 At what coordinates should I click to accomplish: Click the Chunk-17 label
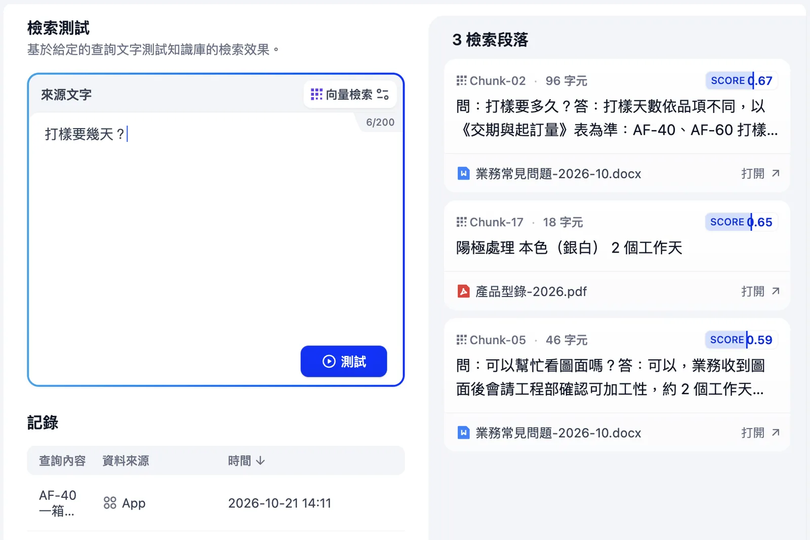(x=497, y=222)
